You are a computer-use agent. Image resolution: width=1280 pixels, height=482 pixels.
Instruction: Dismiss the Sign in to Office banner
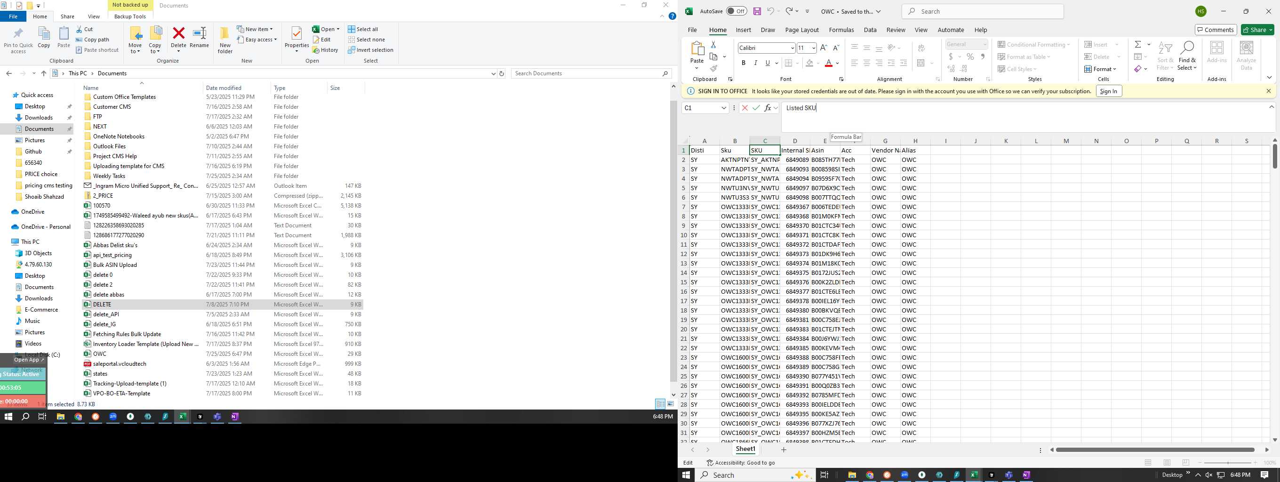[x=1268, y=91]
